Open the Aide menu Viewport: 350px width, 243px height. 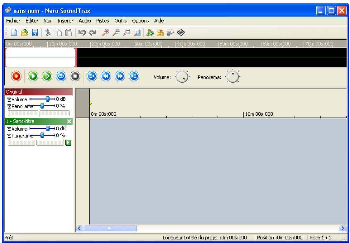pyautogui.click(x=159, y=21)
